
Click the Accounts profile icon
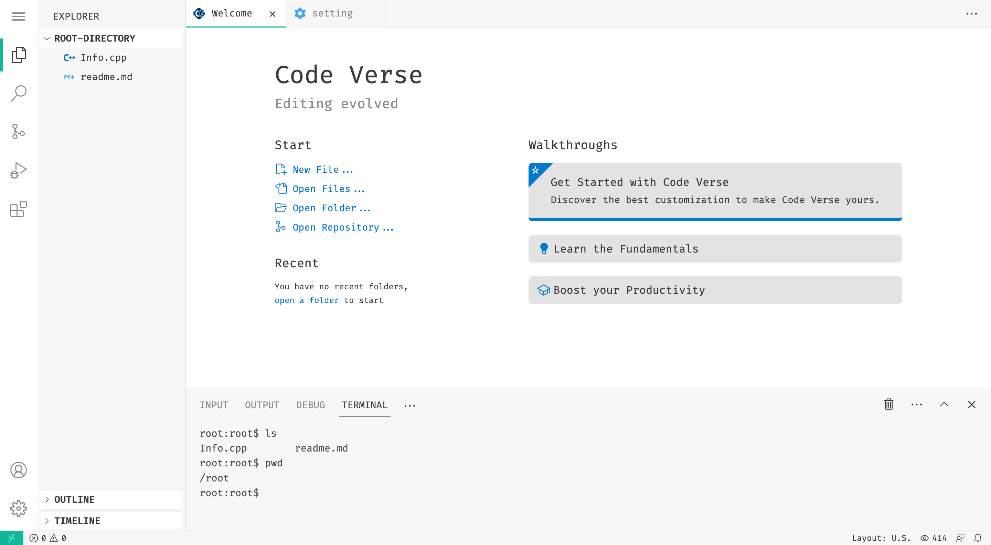tap(19, 470)
